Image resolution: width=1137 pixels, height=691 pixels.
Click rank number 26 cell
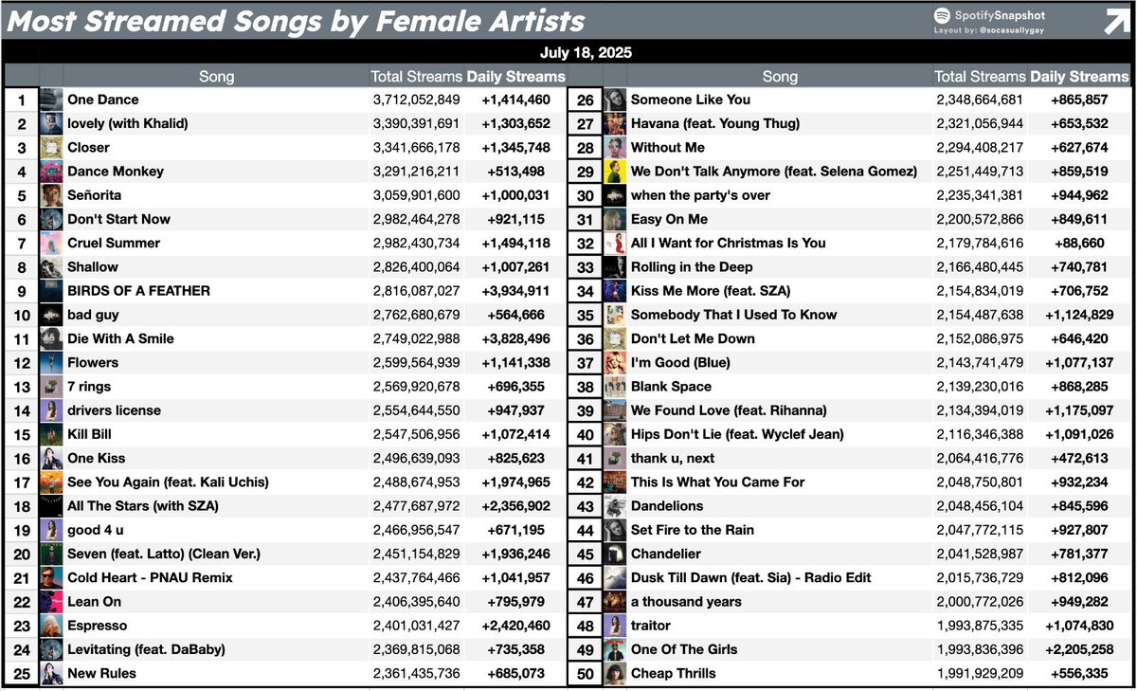click(585, 100)
